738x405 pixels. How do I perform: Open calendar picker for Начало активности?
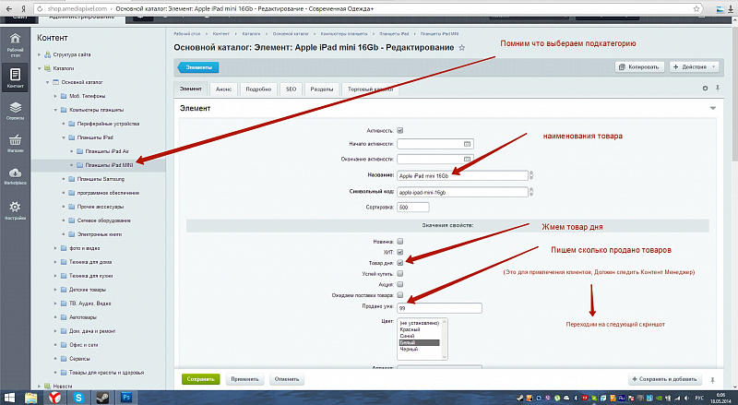click(467, 144)
